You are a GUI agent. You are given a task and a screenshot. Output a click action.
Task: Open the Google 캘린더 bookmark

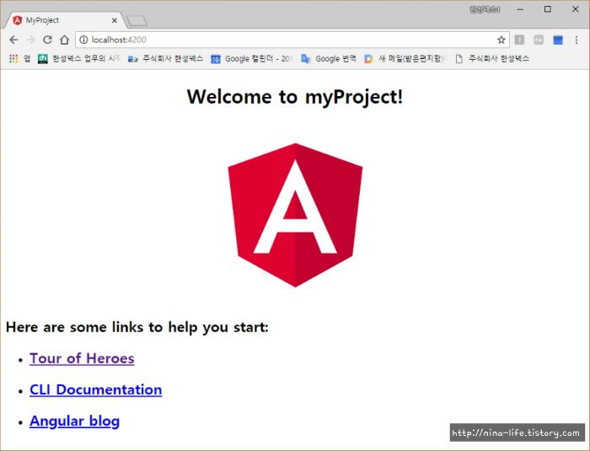(251, 58)
